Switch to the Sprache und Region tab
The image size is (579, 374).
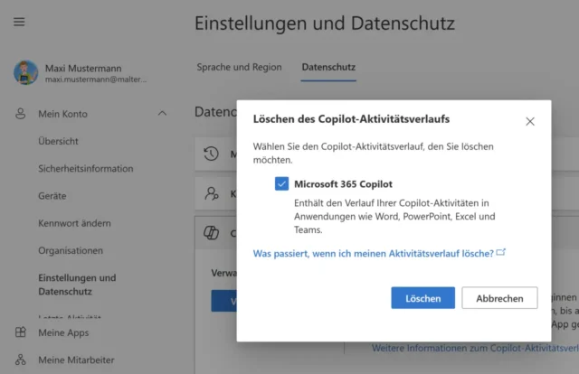click(x=239, y=67)
